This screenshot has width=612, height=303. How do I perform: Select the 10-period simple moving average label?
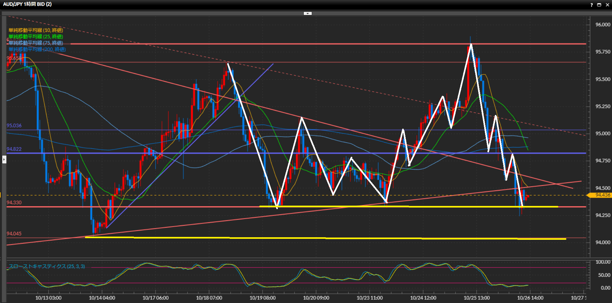(35, 30)
